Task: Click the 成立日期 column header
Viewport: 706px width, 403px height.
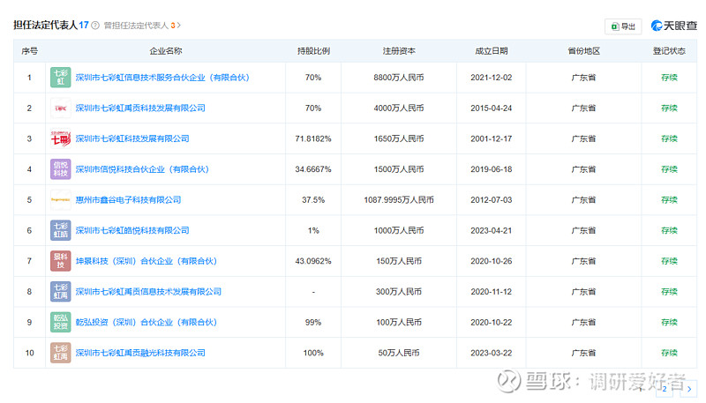Action: coord(492,51)
